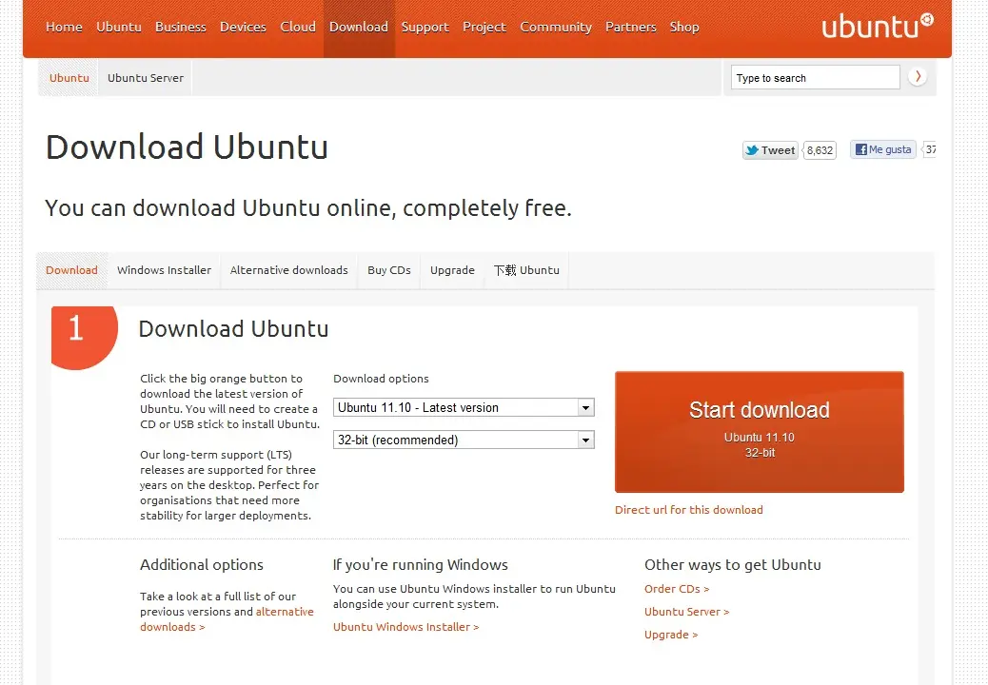988x685 pixels.
Task: Click the ubuntu logo in the header
Action: (877, 26)
